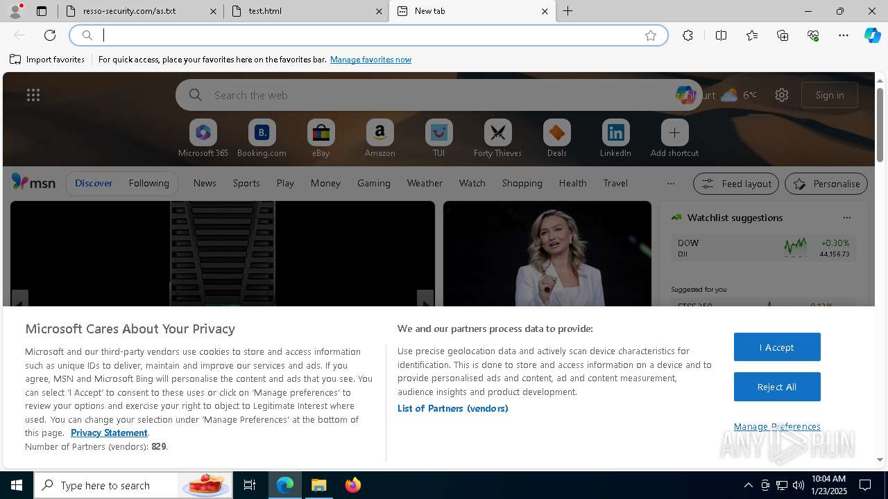Open the tab actions menu icon
The height and width of the screenshot is (499, 888).
pos(42,11)
